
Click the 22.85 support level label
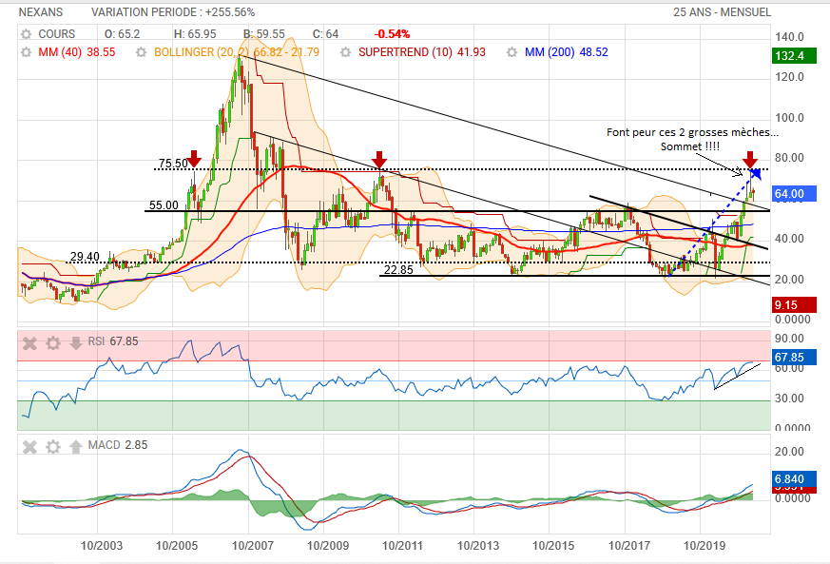point(398,270)
